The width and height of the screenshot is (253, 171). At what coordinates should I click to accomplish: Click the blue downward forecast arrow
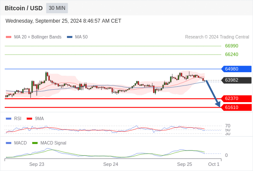213,94
